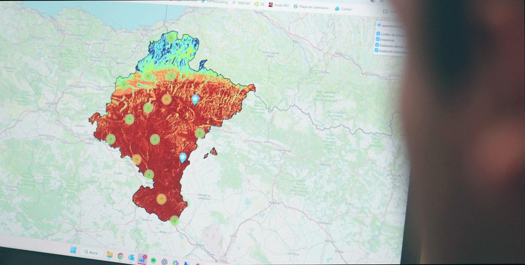Open the cluster marker labeled 16
Viewport: 525px width, 265px height.
click(x=136, y=159)
